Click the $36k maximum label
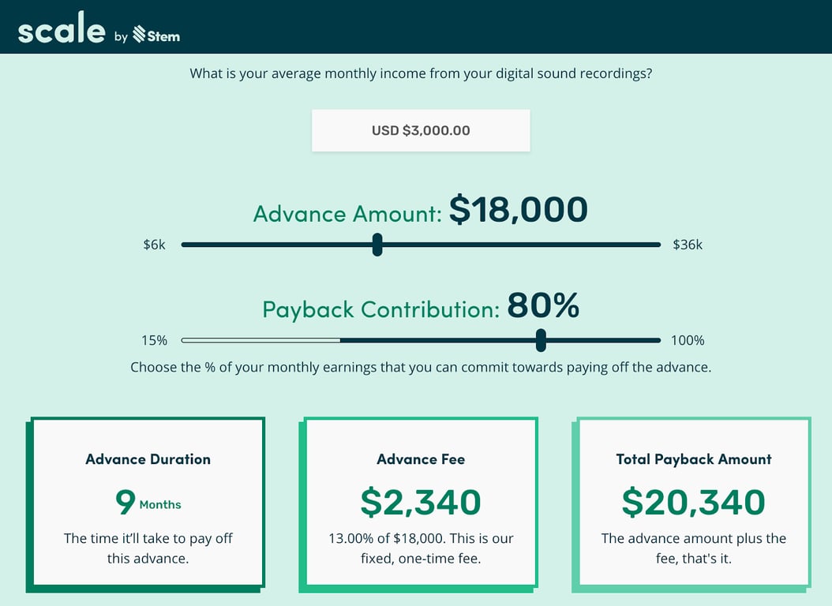The width and height of the screenshot is (832, 606). click(687, 245)
